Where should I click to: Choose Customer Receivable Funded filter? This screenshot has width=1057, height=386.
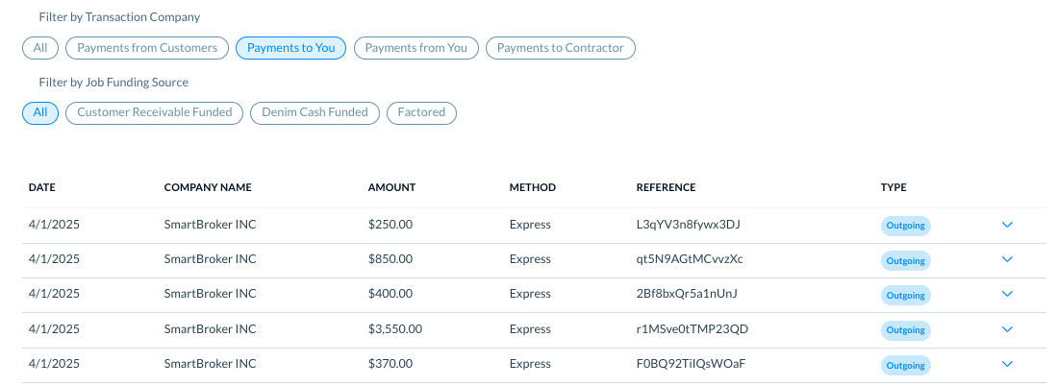click(154, 112)
